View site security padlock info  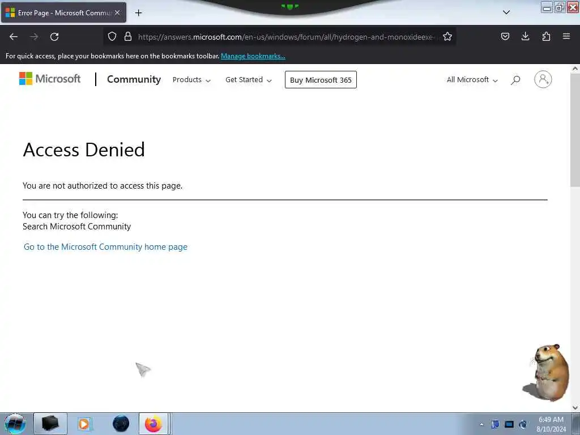coord(128,36)
